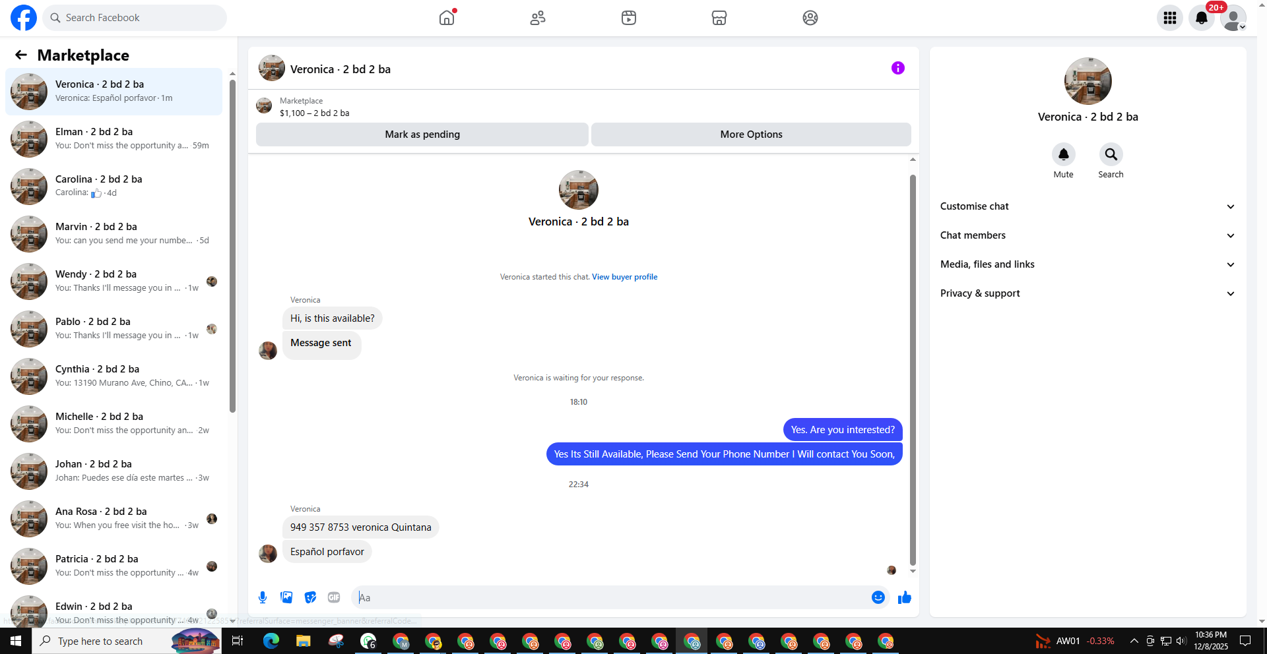Open the Pablo · 2 bd 2 ba conversation

click(114, 328)
